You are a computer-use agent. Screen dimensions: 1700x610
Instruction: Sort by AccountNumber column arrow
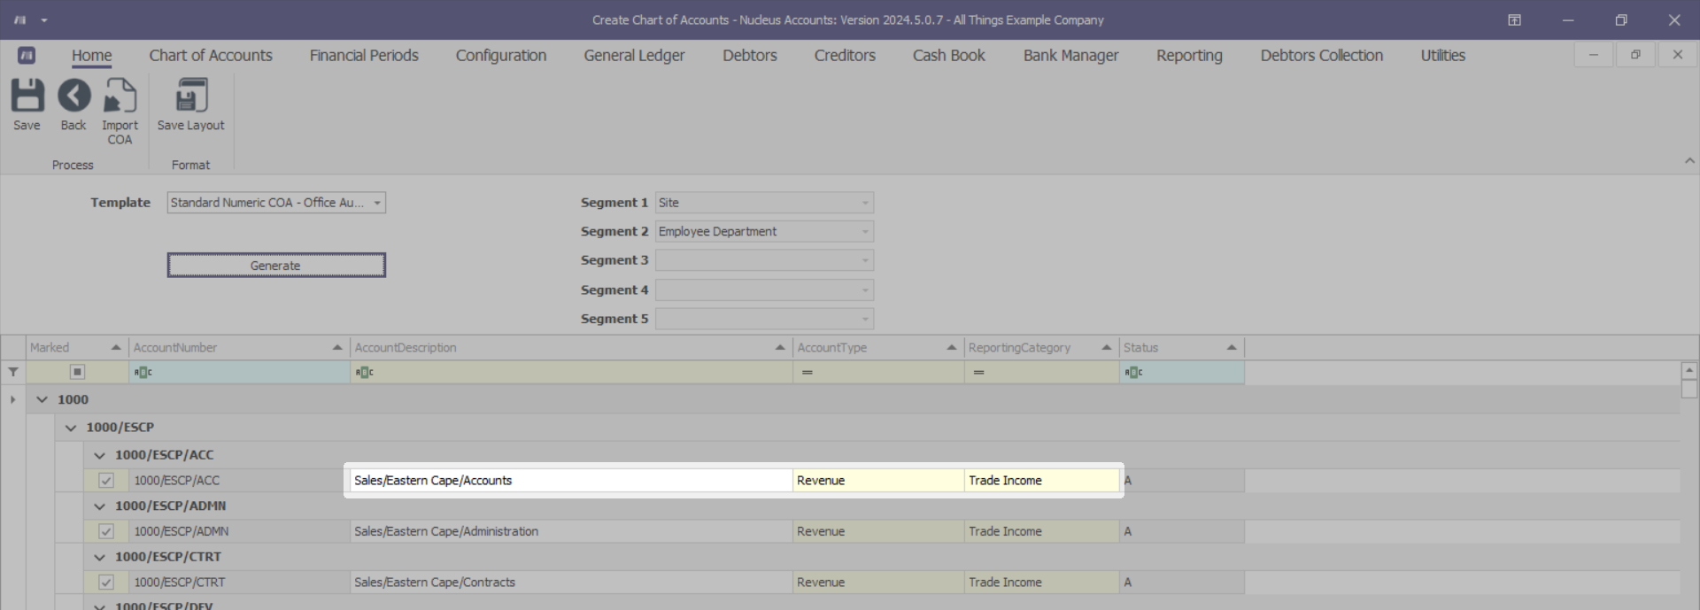(x=337, y=347)
